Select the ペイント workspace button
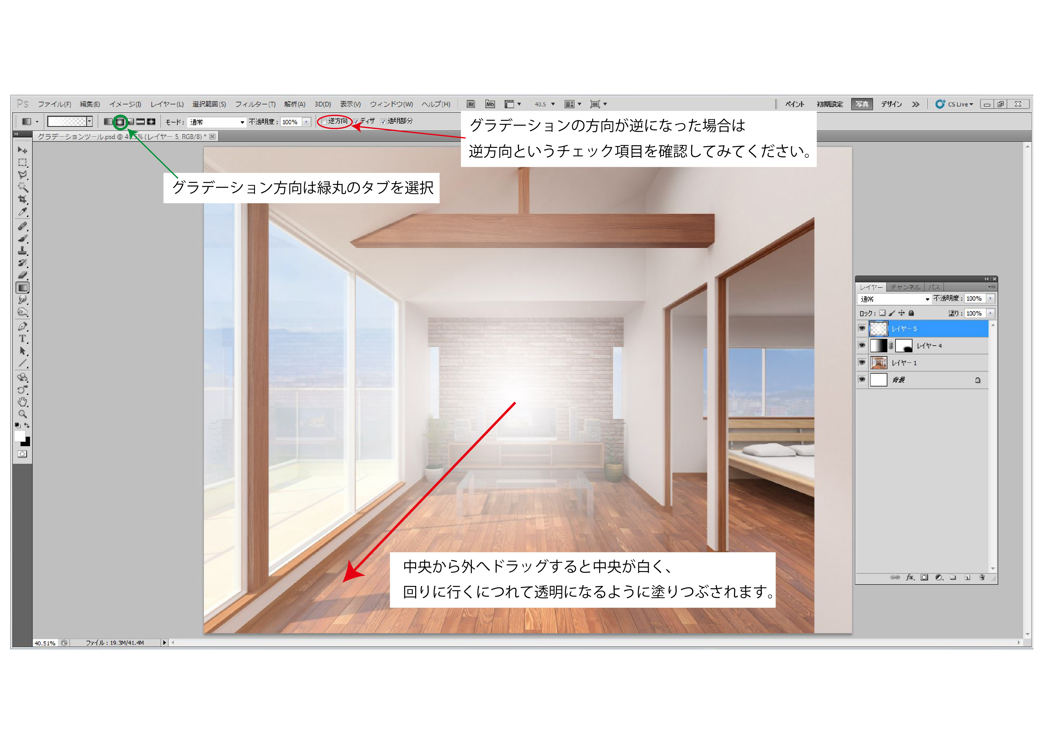This screenshot has height=744, width=1044. (795, 104)
